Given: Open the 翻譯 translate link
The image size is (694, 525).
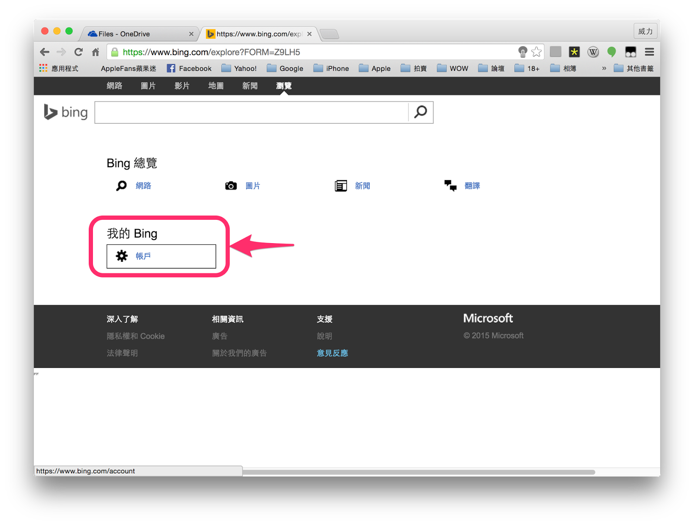Looking at the screenshot, I should (x=472, y=186).
